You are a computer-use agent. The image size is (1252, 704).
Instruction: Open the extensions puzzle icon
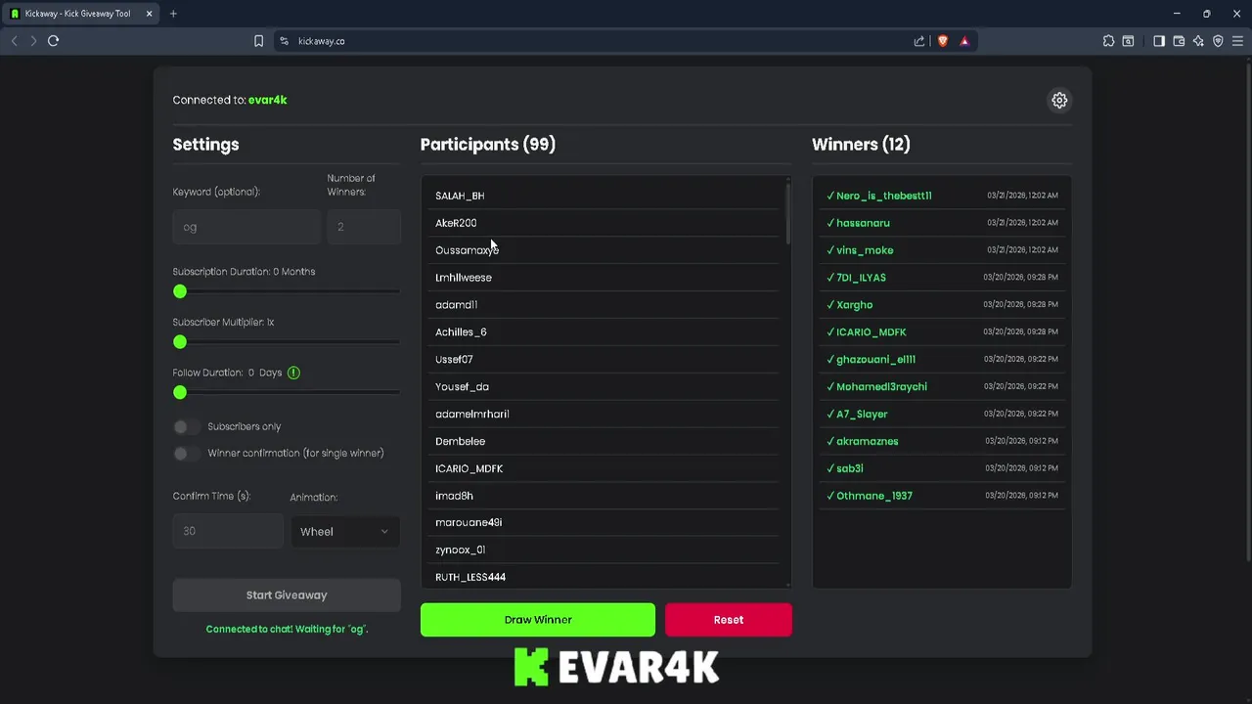tap(1108, 41)
